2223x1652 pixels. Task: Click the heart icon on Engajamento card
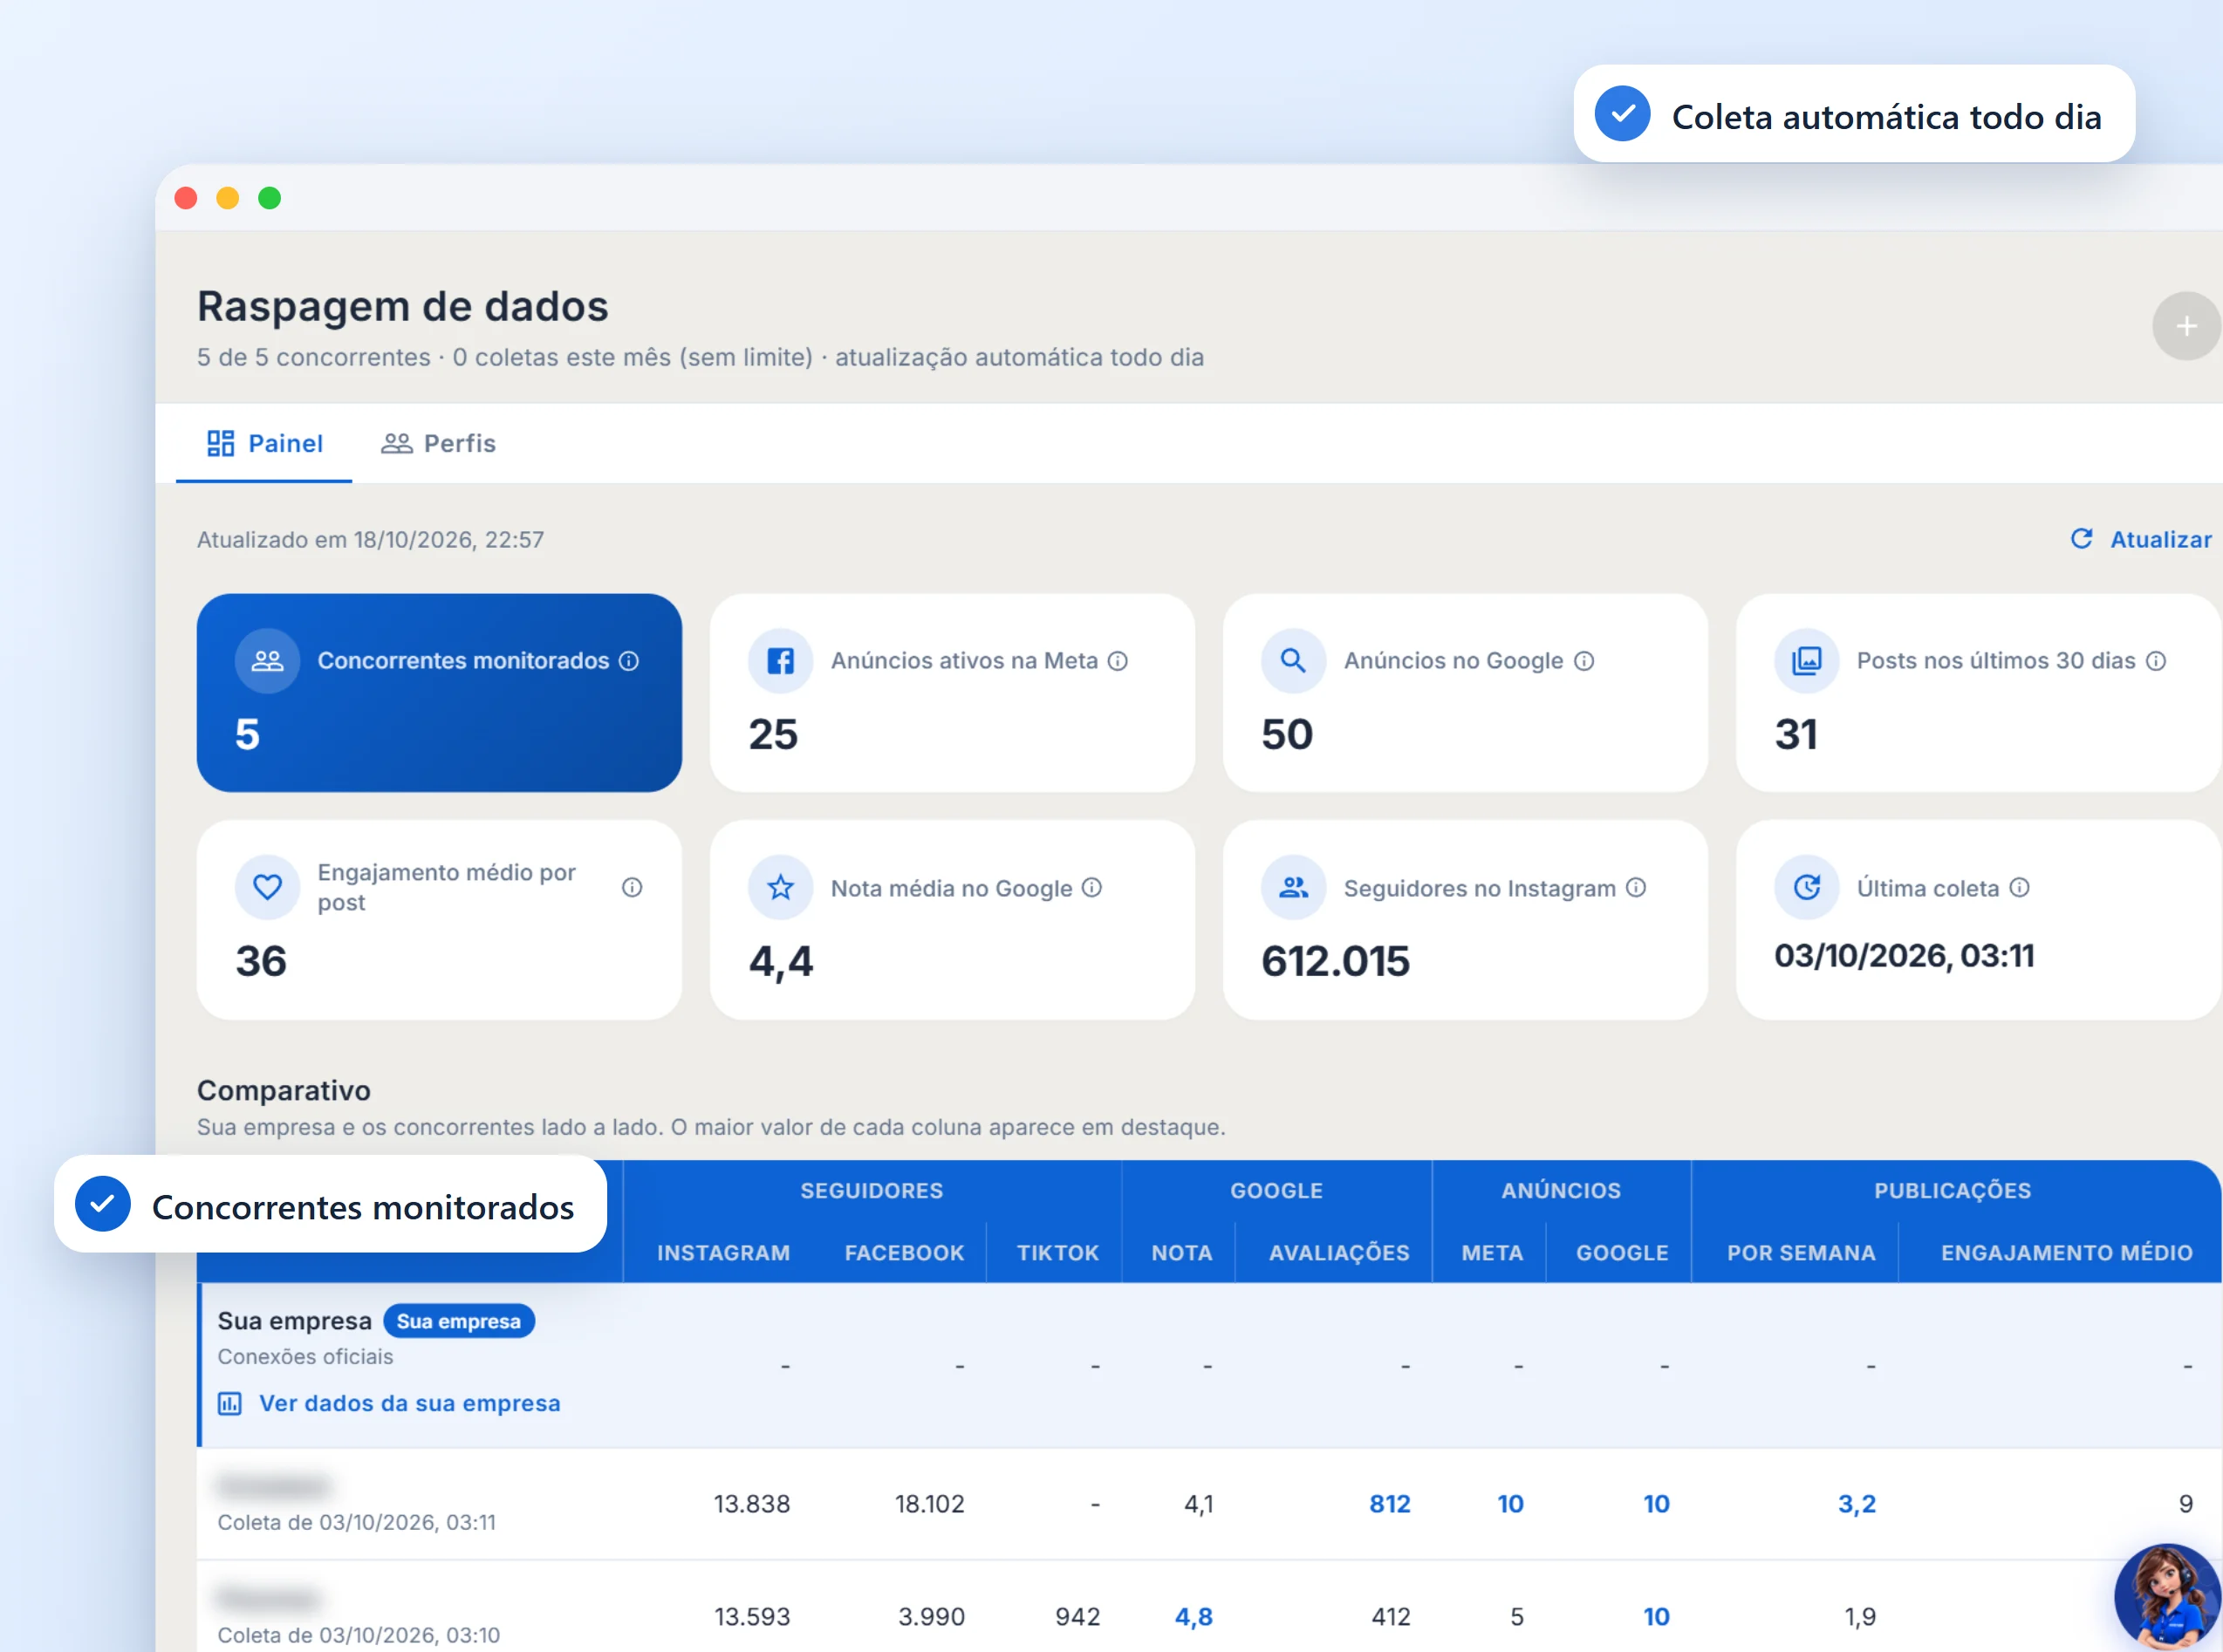click(x=267, y=887)
